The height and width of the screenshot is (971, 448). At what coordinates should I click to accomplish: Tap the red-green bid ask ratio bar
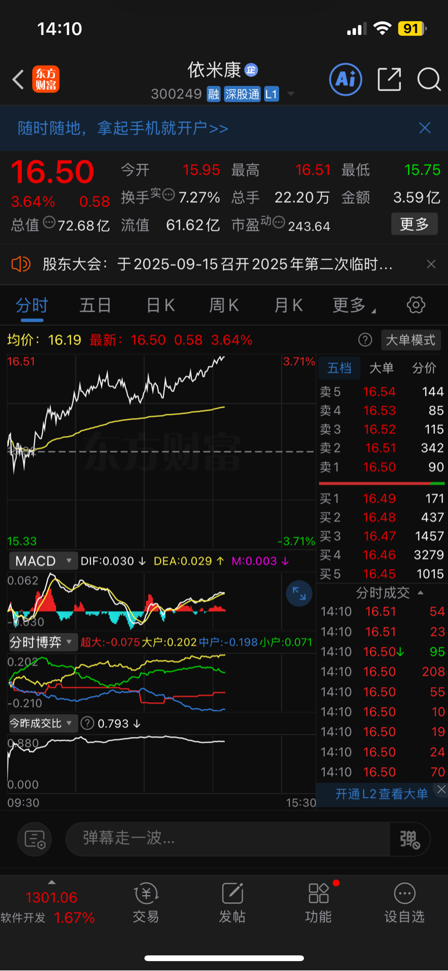pos(381,483)
